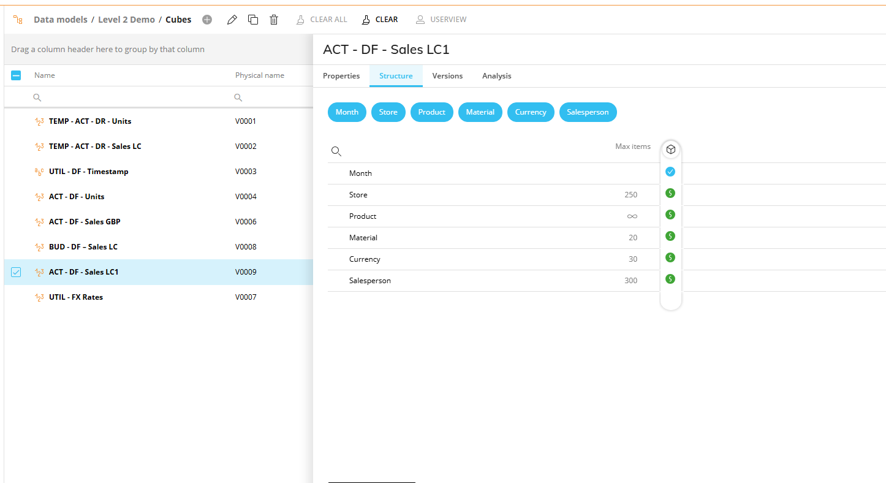Click the green icon in Store row

670,193
